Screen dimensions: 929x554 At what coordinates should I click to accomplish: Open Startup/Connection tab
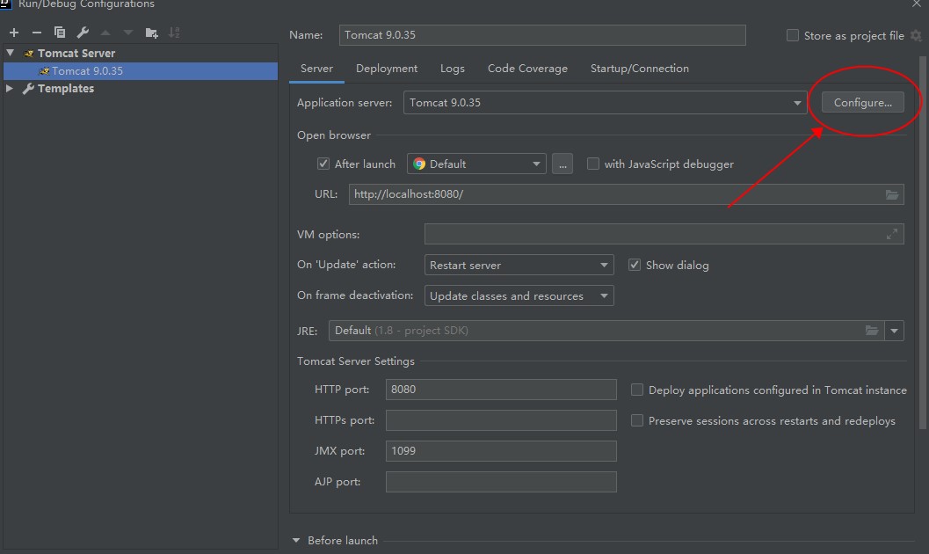(639, 69)
